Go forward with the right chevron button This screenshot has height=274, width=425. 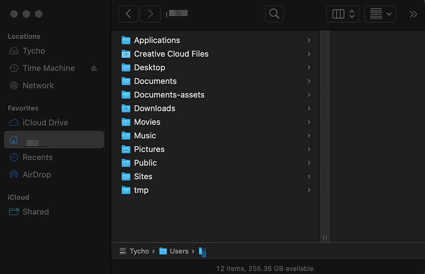click(150, 14)
